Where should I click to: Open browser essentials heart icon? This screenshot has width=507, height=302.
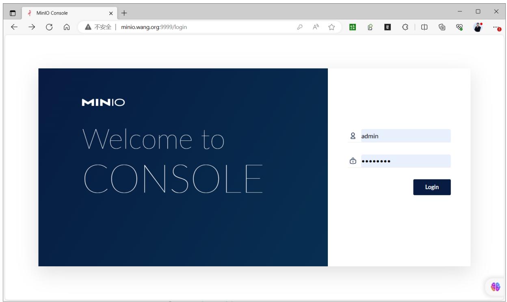459,27
